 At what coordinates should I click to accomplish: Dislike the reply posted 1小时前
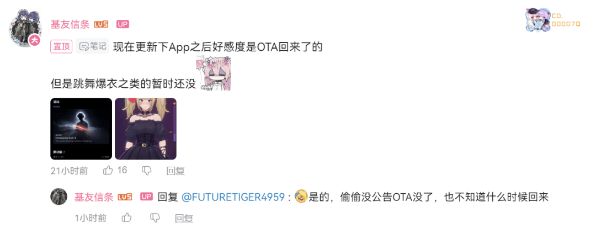(x=155, y=218)
